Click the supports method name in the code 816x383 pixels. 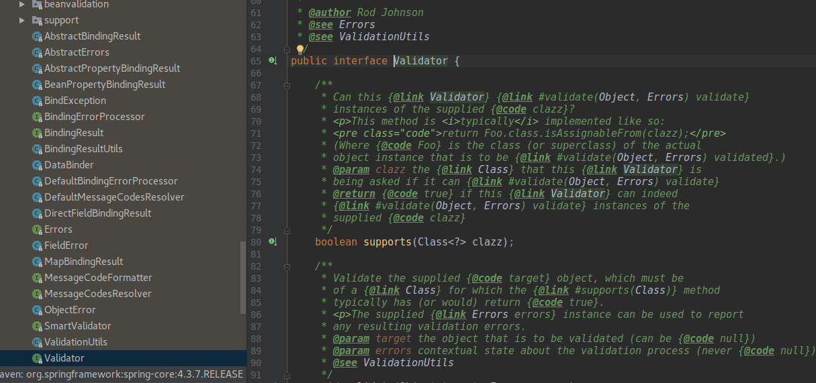point(388,241)
